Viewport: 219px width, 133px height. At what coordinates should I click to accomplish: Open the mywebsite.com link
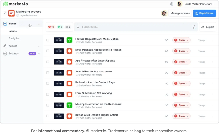tap(28, 16)
